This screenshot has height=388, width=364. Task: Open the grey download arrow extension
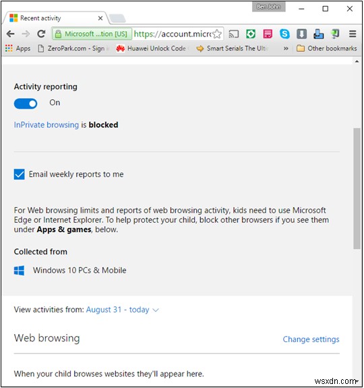tap(301, 34)
